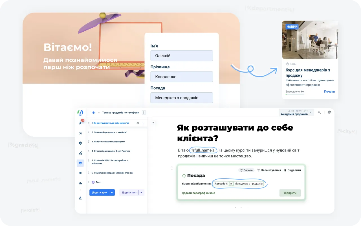Screen dimensions: 361x226
Task: Click the 'Завершено: 0%' progress bar
Action: pos(294,93)
